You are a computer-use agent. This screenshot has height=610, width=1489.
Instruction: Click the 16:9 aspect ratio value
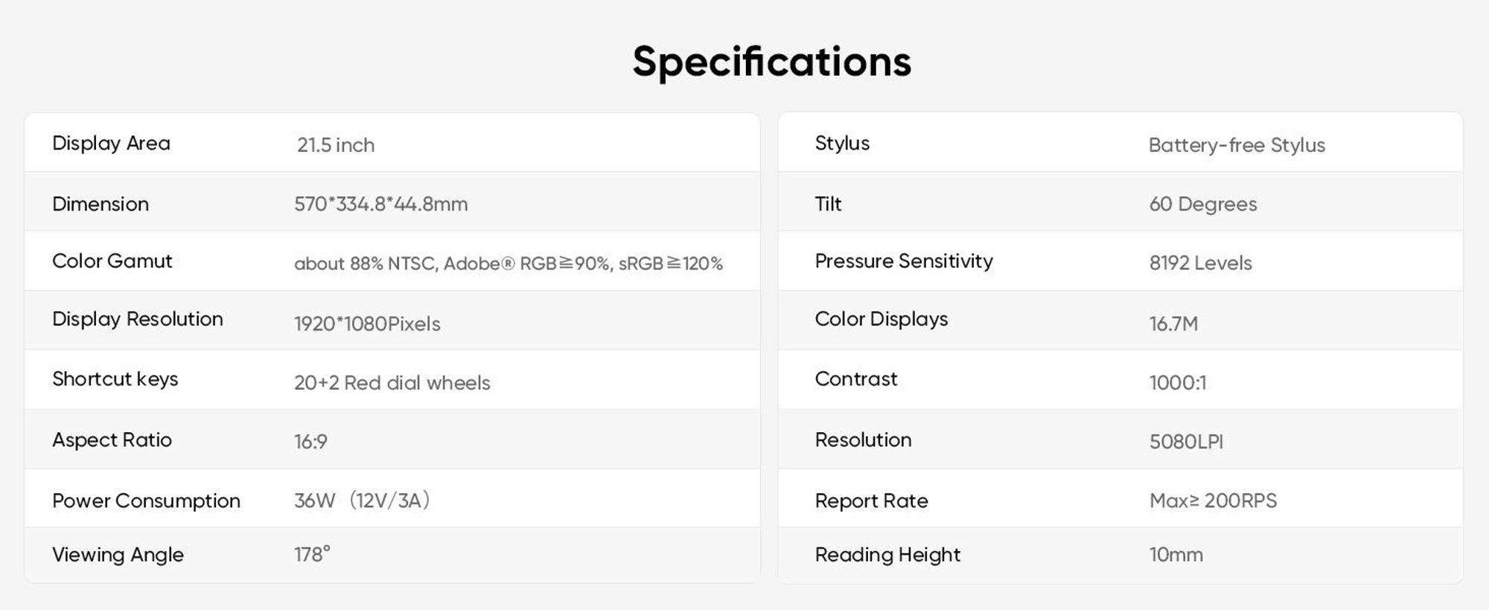click(x=310, y=442)
